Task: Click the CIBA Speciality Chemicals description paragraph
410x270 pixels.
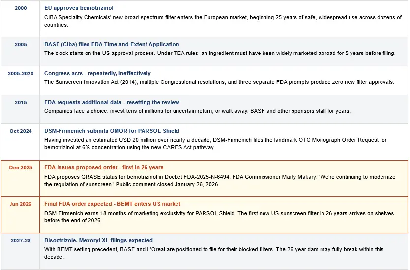Action: [223, 21]
